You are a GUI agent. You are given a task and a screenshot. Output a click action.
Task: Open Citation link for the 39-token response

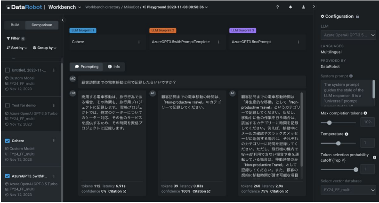[x=202, y=191]
